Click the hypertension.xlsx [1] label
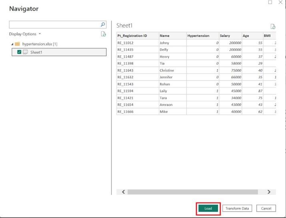286x218 pixels. click(40, 44)
